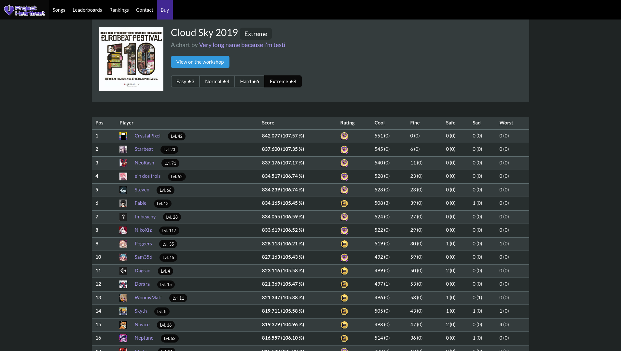
Task: Click Steven's avatar icon
Action: [123, 190]
